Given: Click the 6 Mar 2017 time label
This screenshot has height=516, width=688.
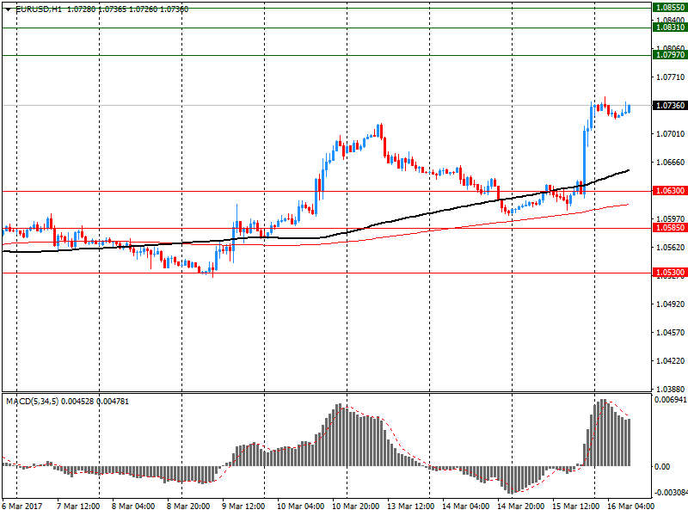Looking at the screenshot, I should click(x=22, y=507).
